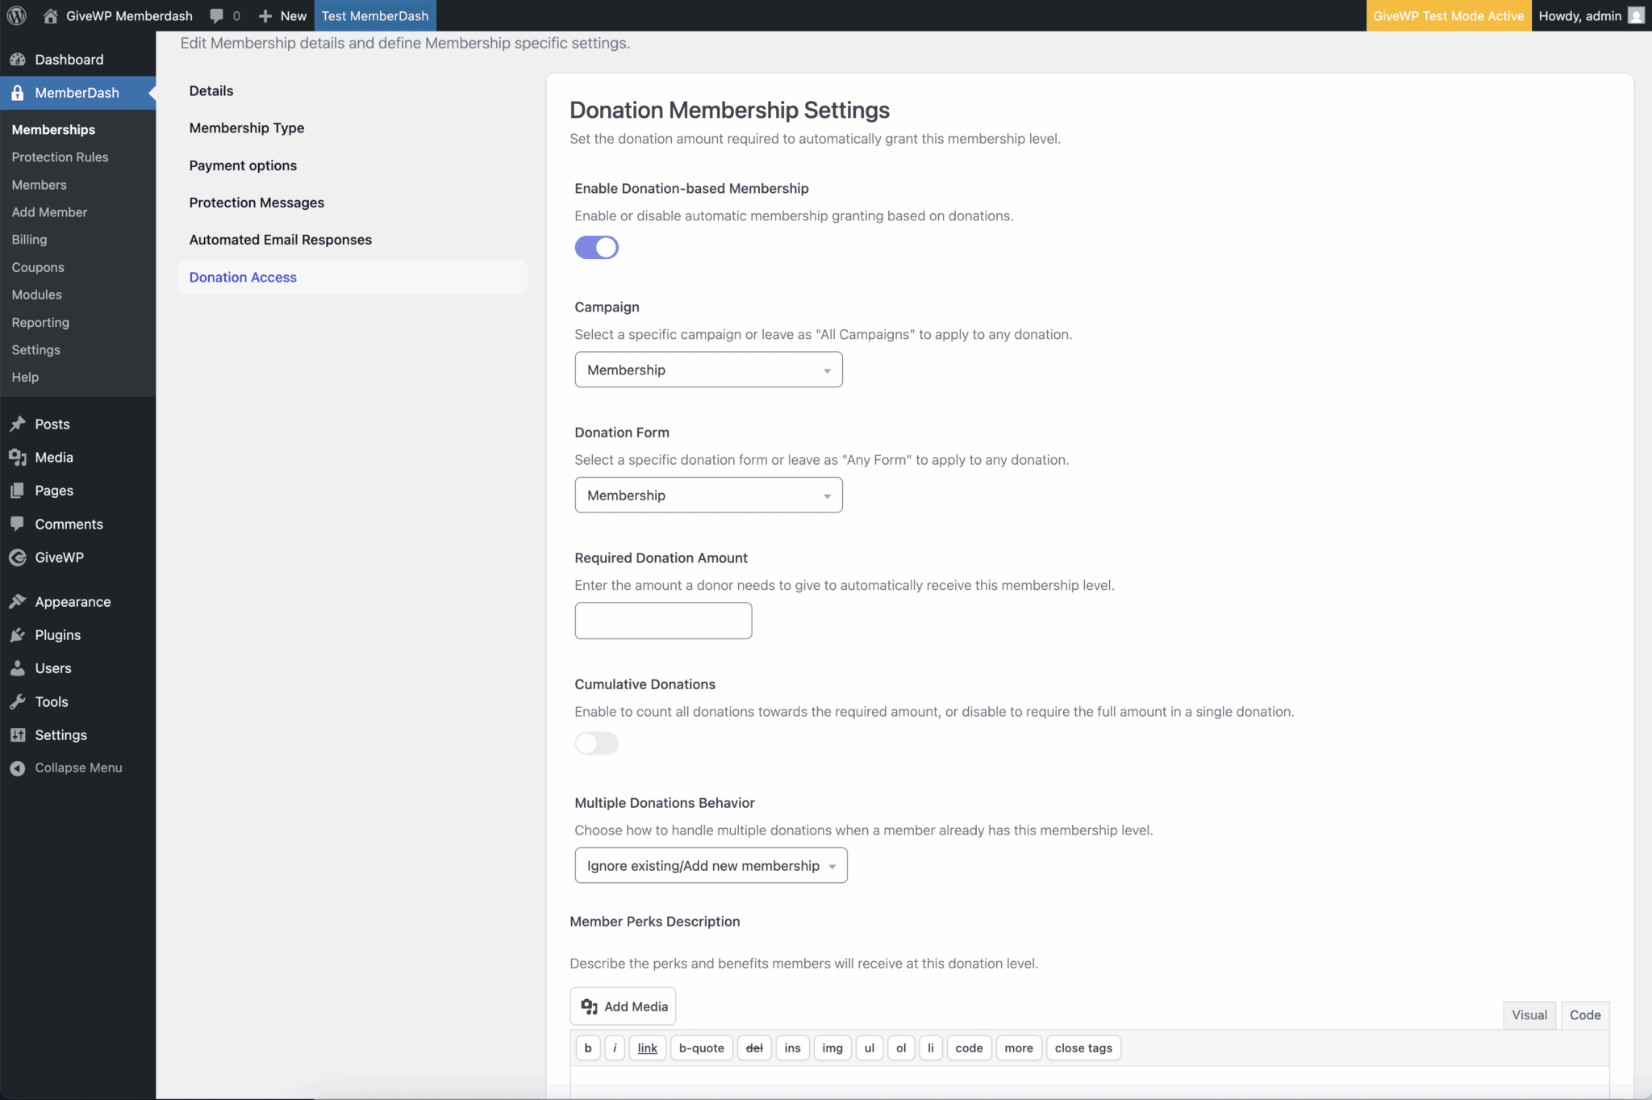Open Memberships submenu item
Image resolution: width=1652 pixels, height=1100 pixels.
coord(53,129)
